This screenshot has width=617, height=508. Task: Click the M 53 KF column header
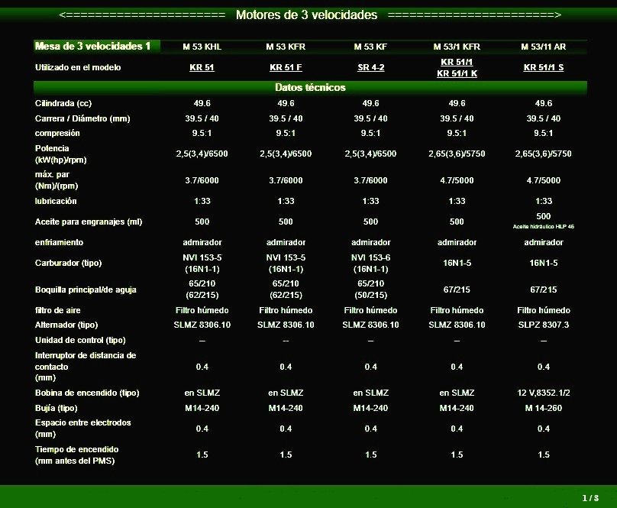tap(370, 47)
